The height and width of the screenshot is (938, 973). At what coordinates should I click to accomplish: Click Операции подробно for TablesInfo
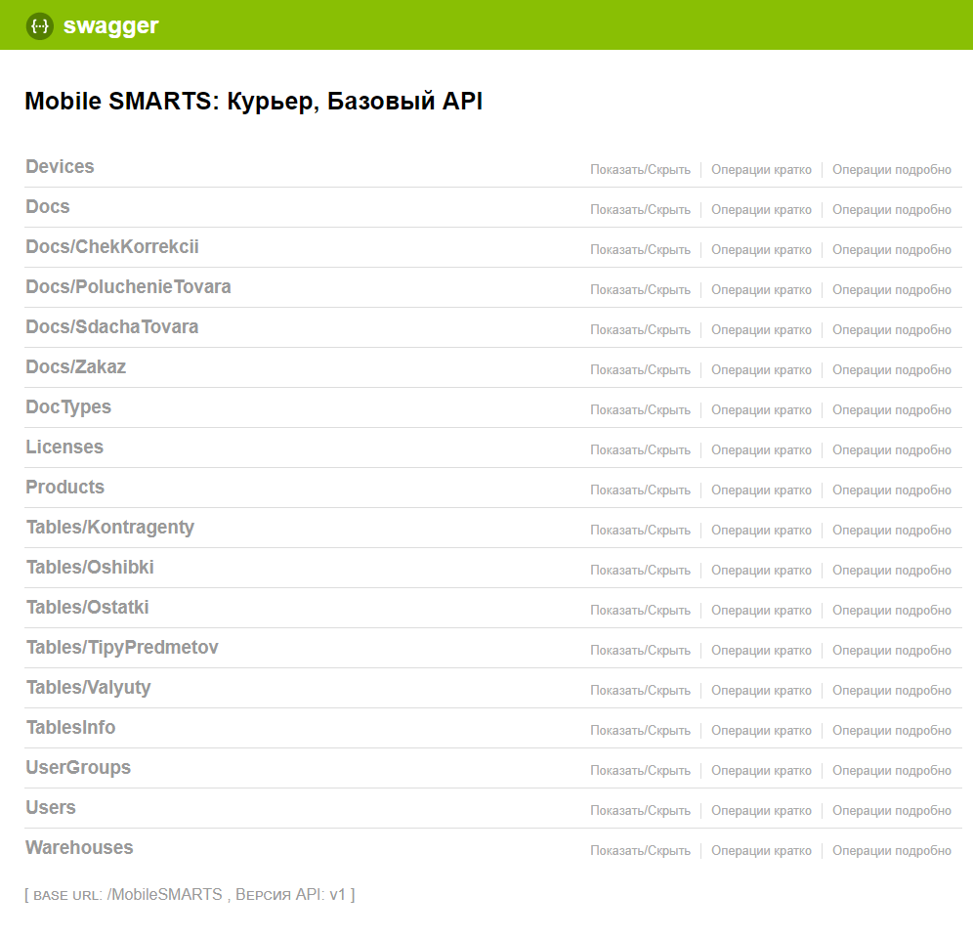pos(892,730)
